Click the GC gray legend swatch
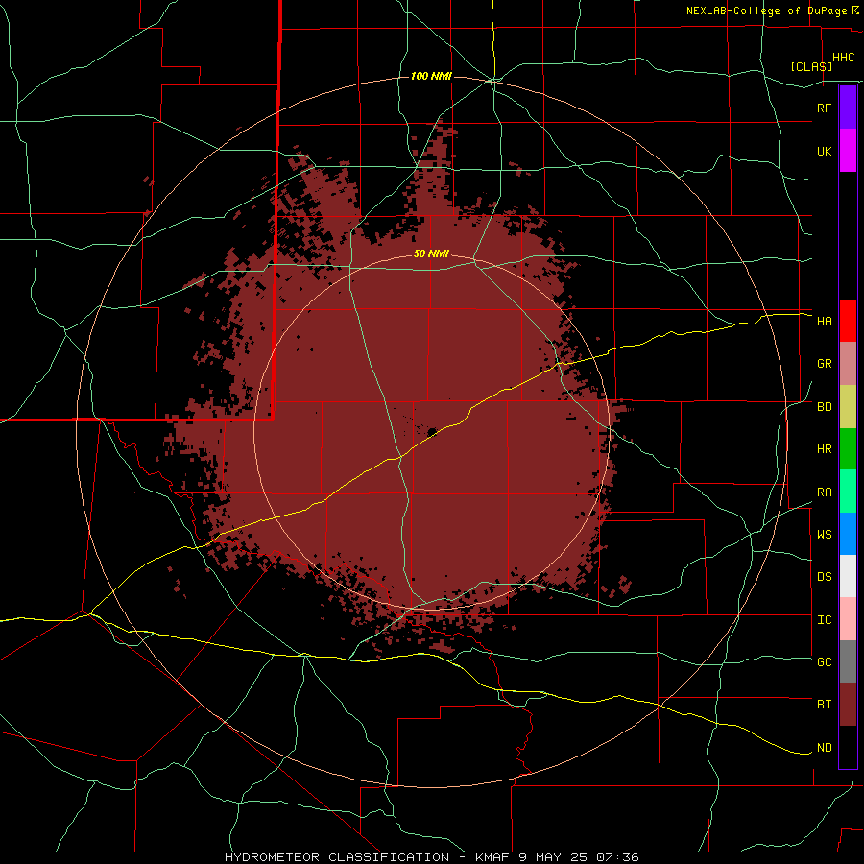 click(848, 661)
